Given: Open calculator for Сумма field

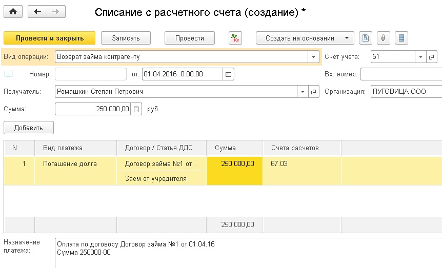Looking at the screenshot, I should (x=136, y=109).
